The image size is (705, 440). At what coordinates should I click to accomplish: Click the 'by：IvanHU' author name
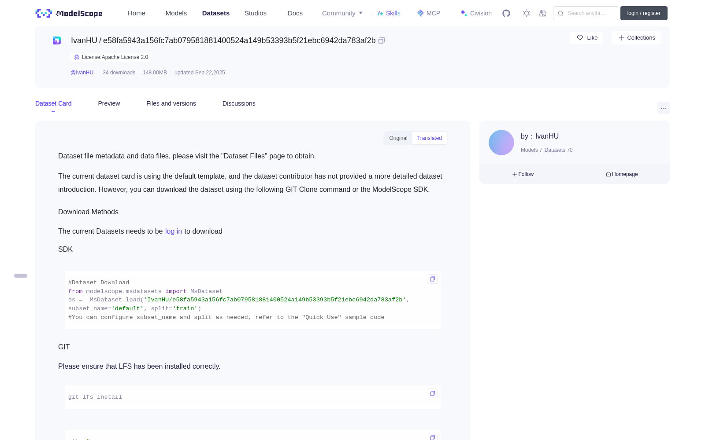(540, 136)
